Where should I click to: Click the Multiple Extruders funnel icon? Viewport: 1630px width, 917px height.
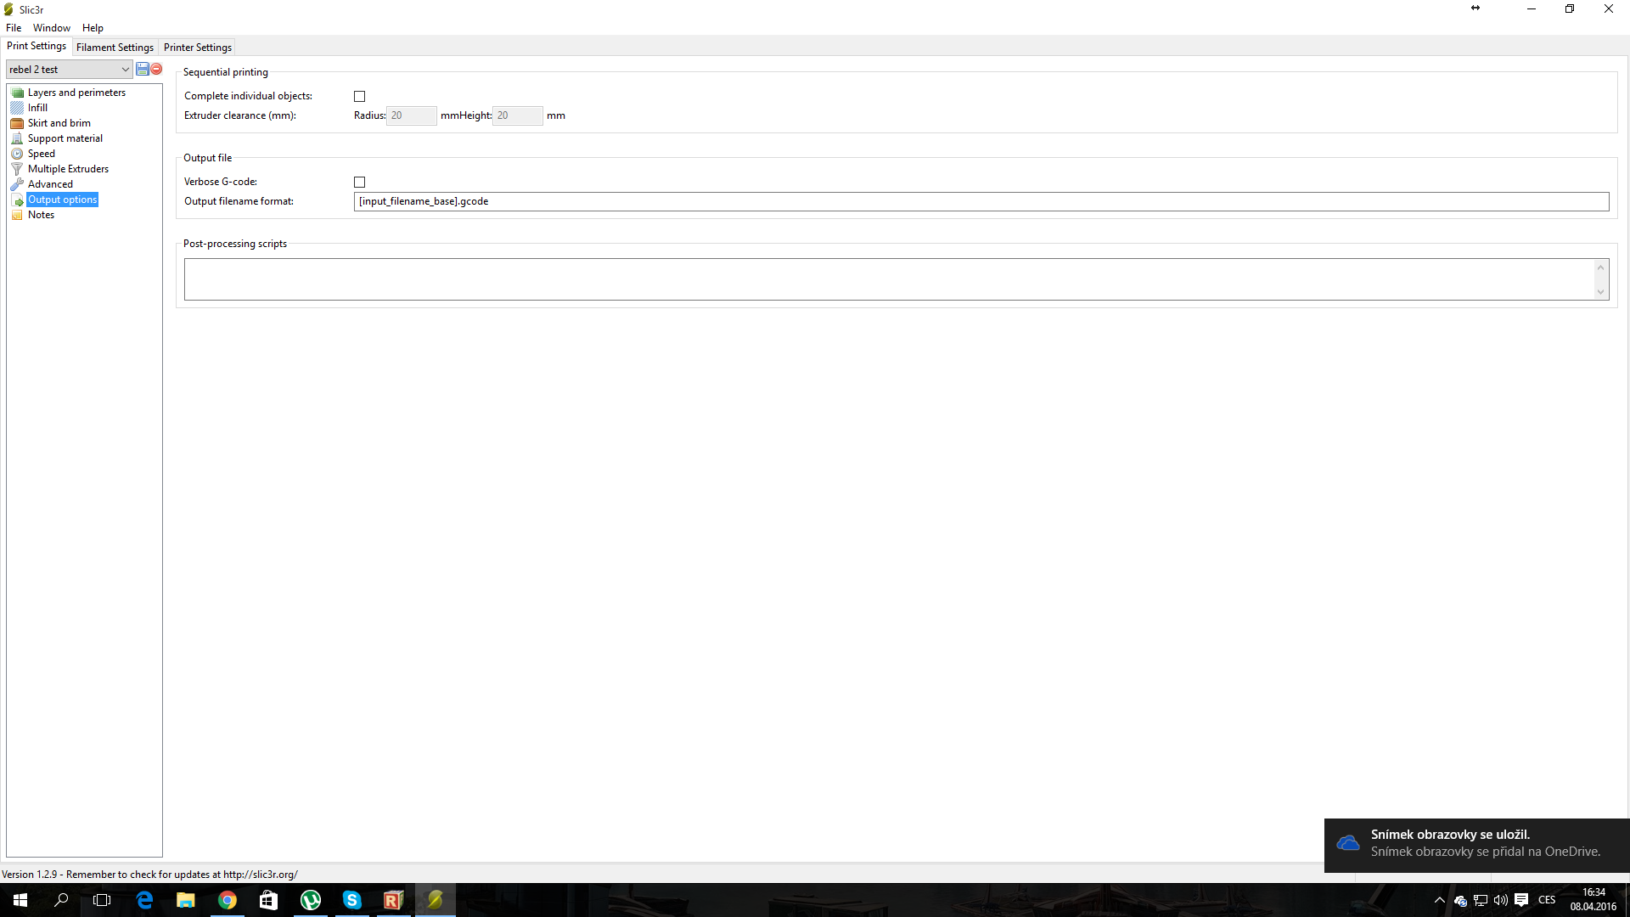17,169
